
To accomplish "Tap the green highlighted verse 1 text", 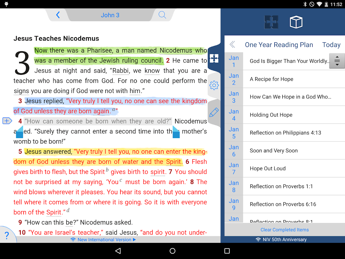I will [x=121, y=56].
